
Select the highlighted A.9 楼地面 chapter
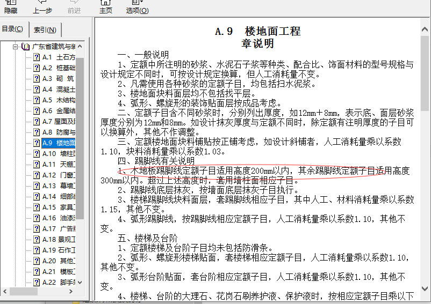(x=59, y=143)
